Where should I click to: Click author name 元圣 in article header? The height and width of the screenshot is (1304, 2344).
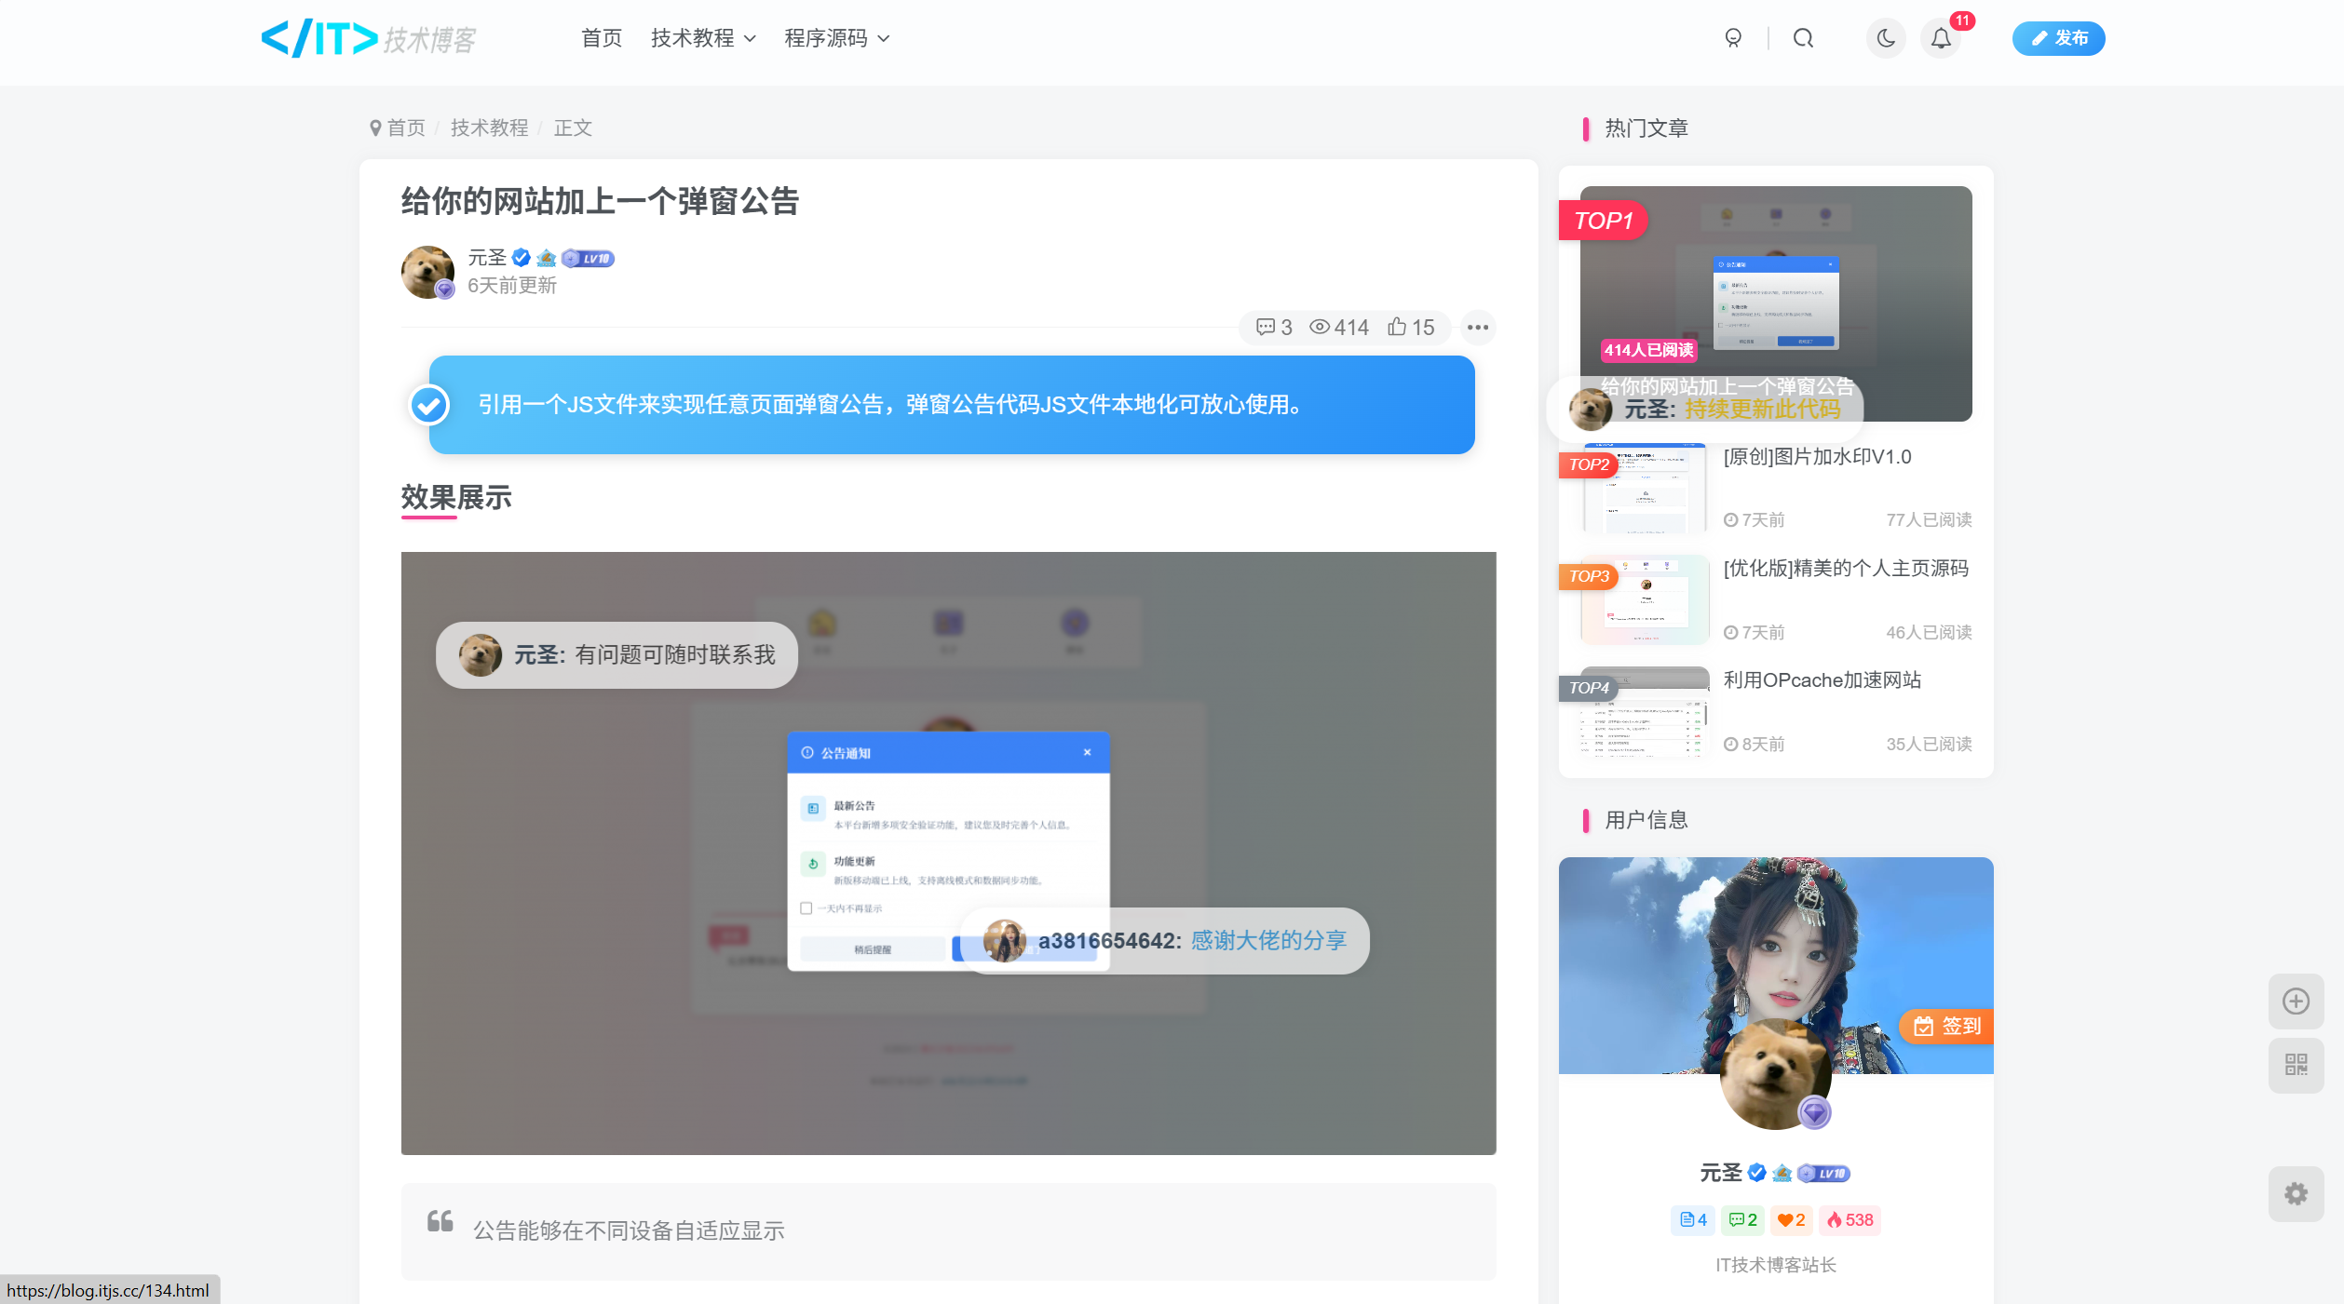[487, 258]
